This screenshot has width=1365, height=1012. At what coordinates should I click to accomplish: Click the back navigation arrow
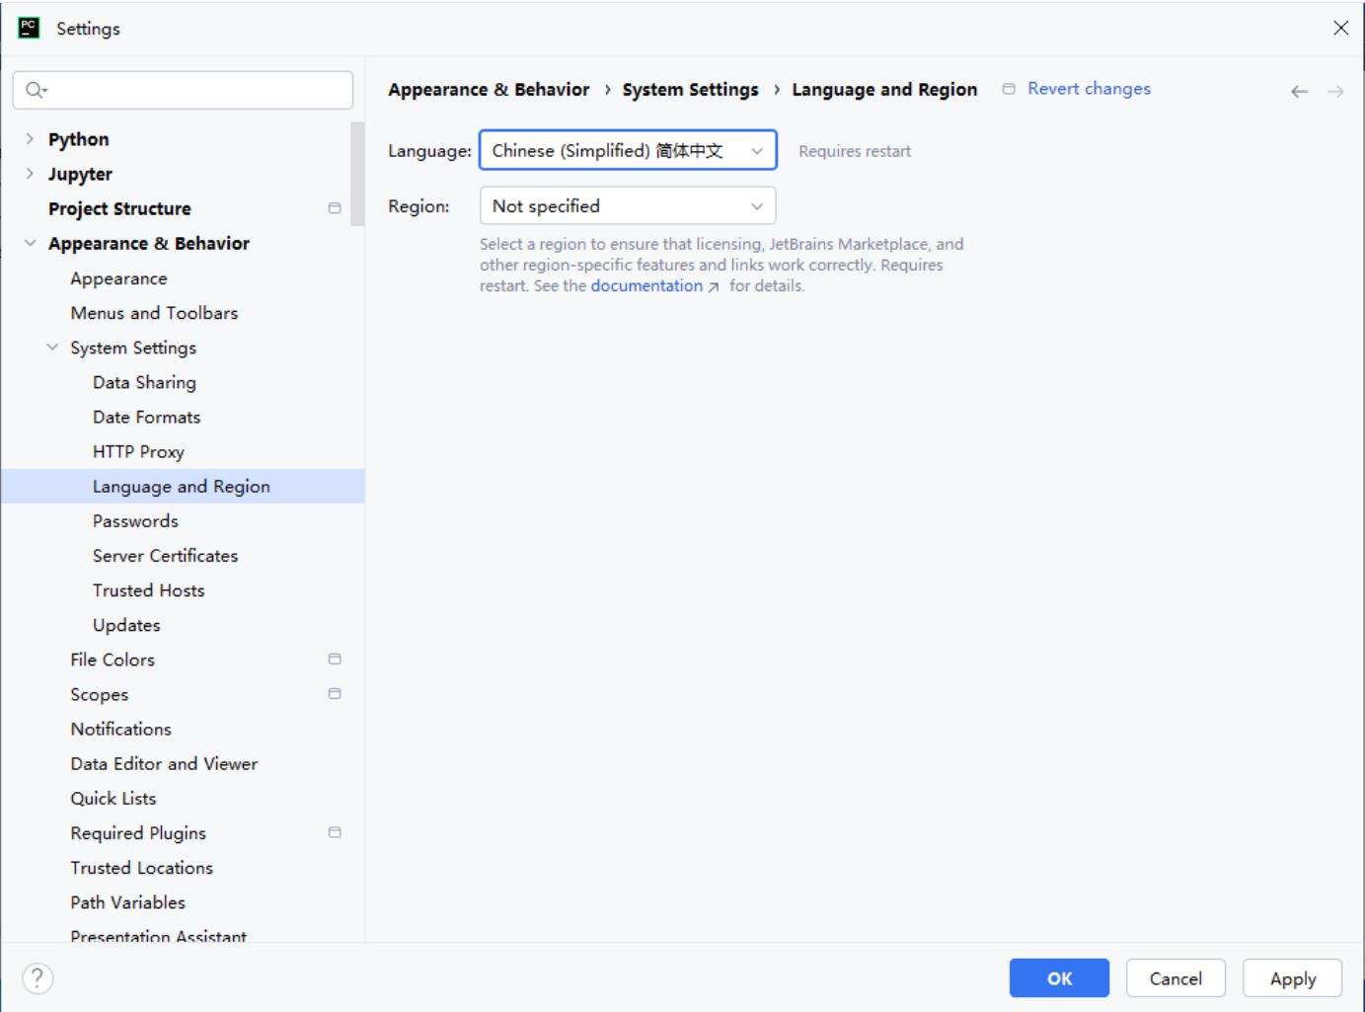[1299, 91]
